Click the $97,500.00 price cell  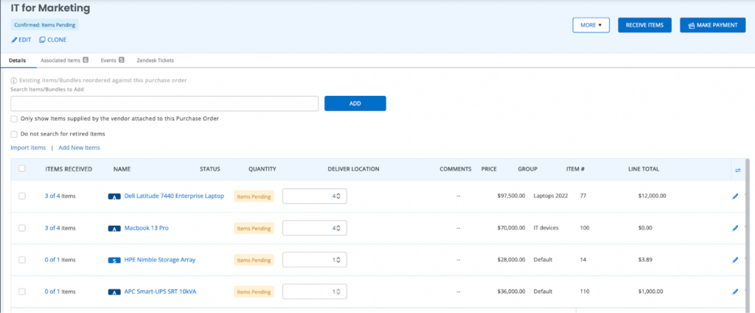[x=511, y=196]
